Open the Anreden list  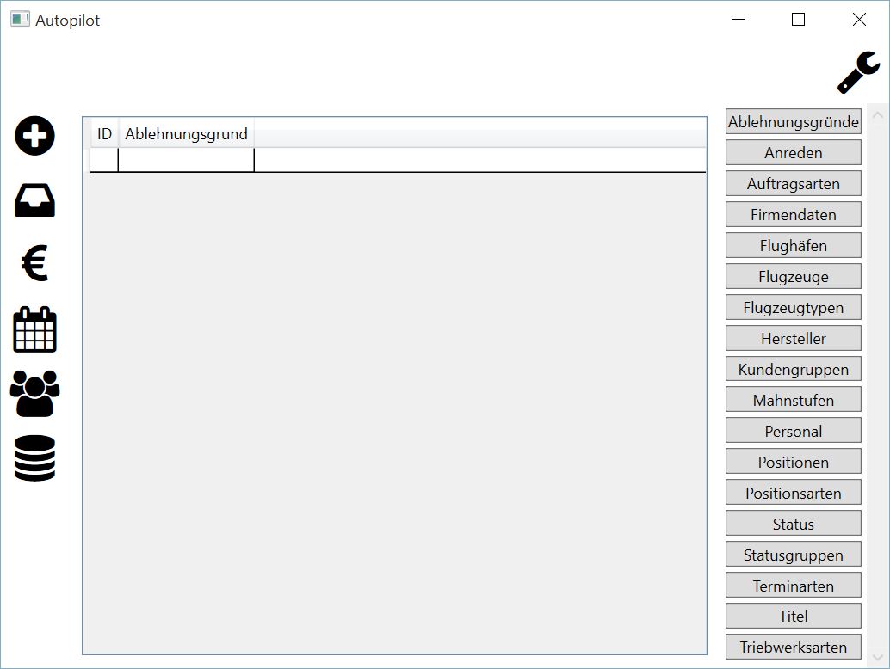793,152
